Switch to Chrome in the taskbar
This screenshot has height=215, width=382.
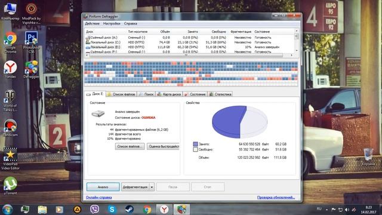pos(147,210)
